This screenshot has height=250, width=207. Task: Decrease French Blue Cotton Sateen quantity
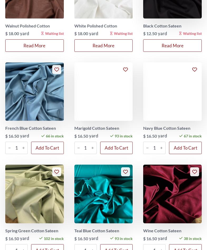(9, 148)
